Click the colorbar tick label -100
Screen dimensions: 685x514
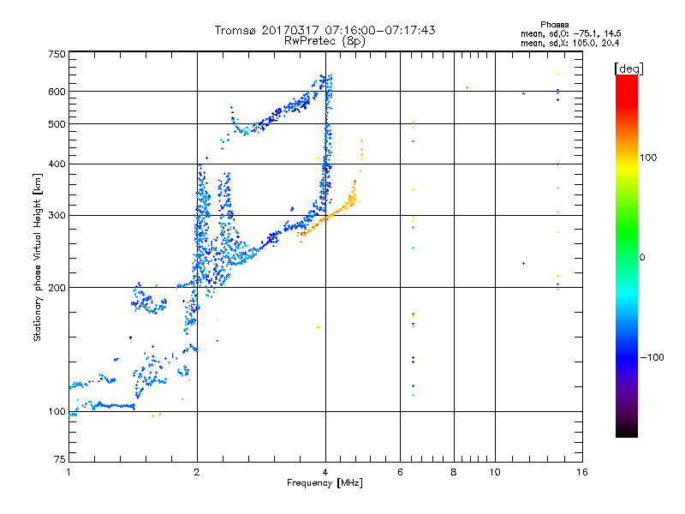(651, 356)
